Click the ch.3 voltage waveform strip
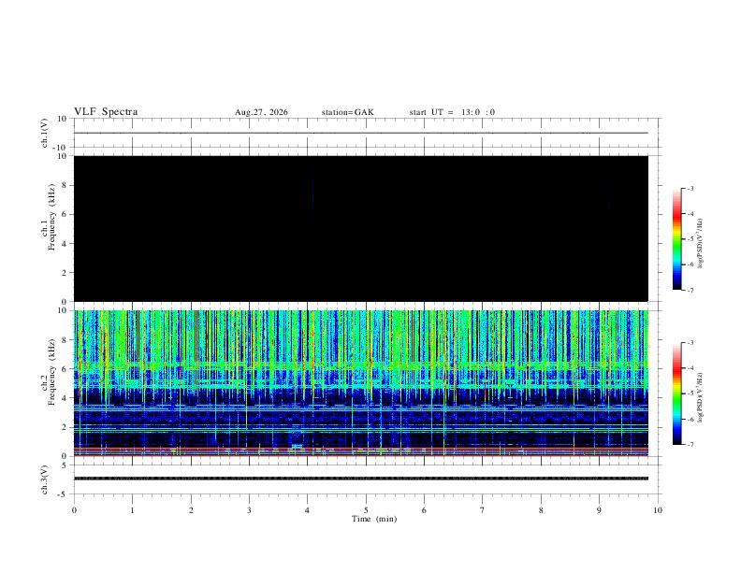Viewport: 741px width, 572px height. (x=361, y=479)
